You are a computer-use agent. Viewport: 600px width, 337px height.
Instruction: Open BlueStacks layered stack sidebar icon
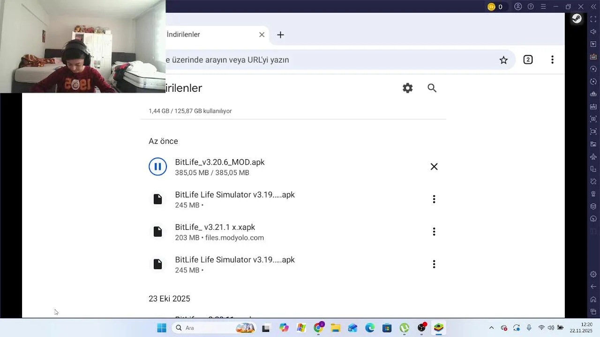[x=593, y=206]
